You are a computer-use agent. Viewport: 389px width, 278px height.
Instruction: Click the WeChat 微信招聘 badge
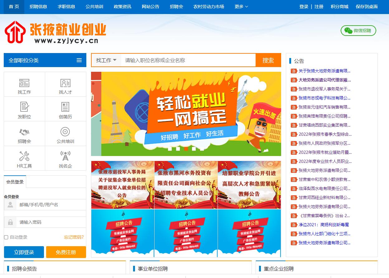coord(358,31)
